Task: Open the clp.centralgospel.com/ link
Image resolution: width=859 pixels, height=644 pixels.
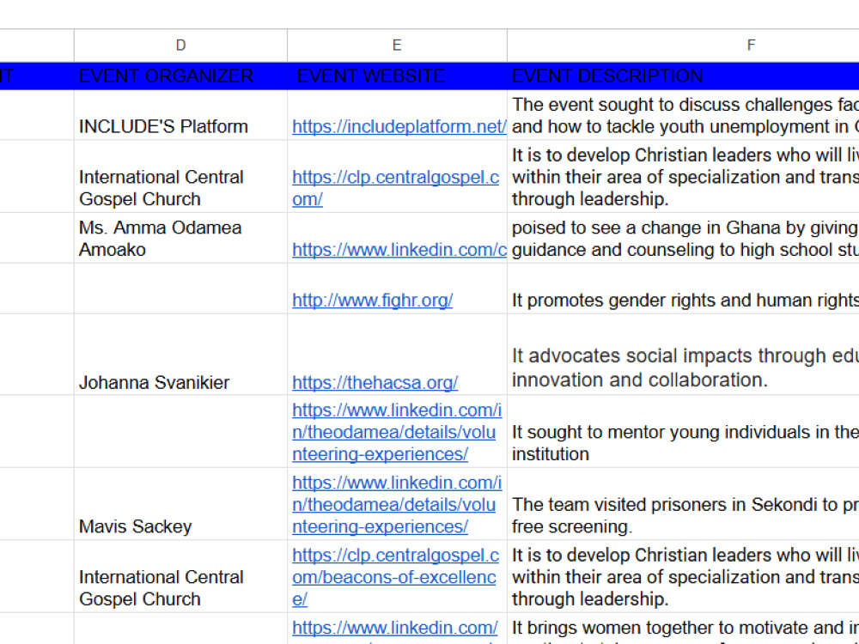Action: pyautogui.click(x=395, y=188)
